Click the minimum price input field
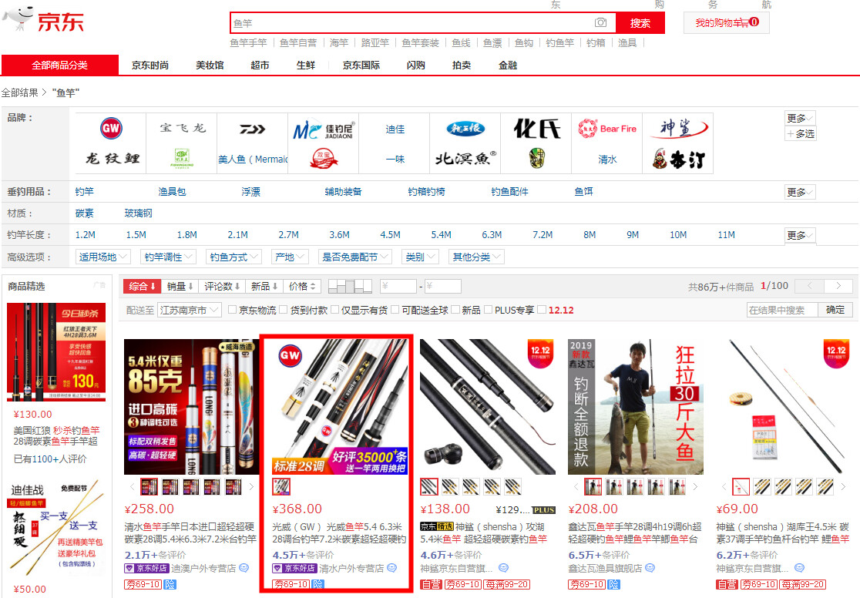Image resolution: width=860 pixels, height=598 pixels. (398, 287)
